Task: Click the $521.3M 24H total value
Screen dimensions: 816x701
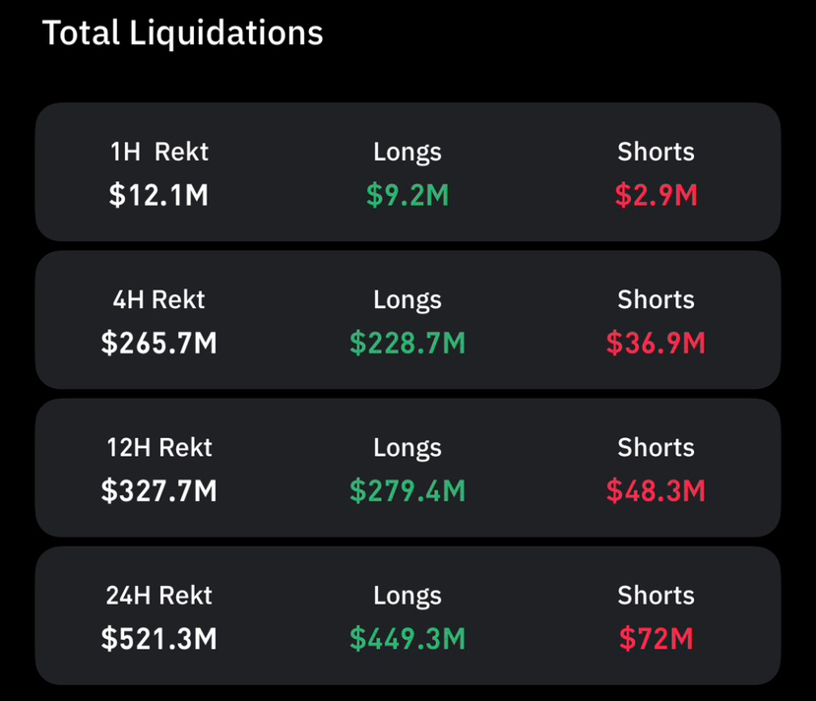Action: [159, 639]
